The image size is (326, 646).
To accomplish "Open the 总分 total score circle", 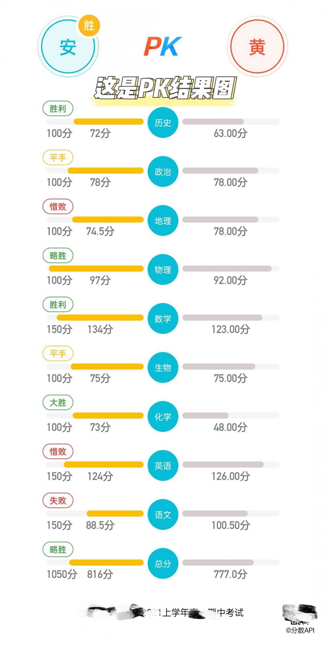I will 163,564.
